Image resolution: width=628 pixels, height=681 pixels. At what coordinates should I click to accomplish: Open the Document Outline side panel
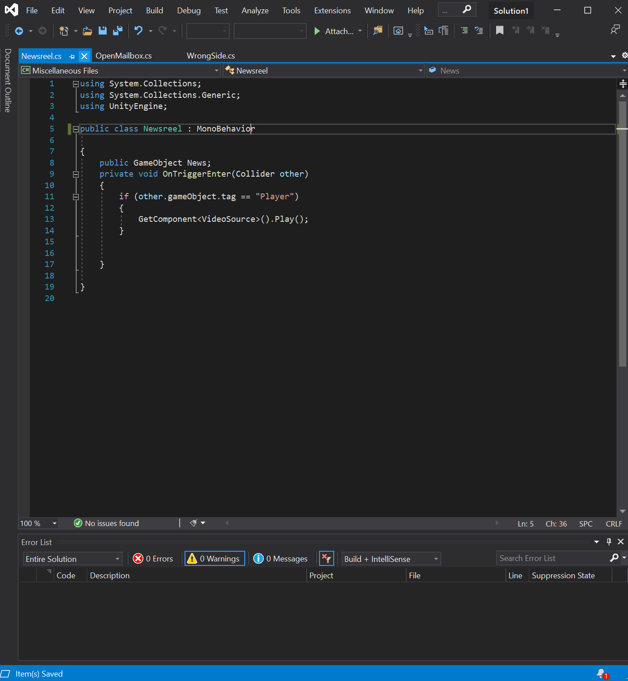click(x=8, y=81)
